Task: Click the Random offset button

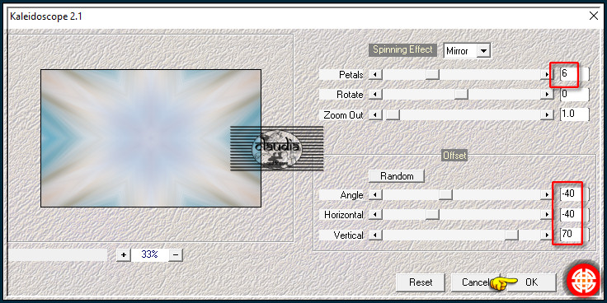Action: coord(397,176)
